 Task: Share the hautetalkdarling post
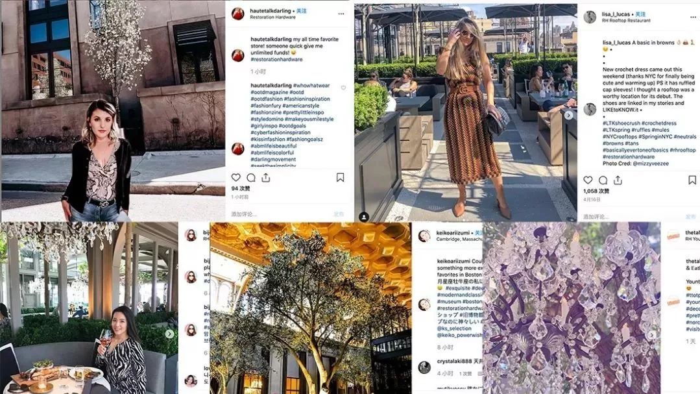(x=266, y=178)
